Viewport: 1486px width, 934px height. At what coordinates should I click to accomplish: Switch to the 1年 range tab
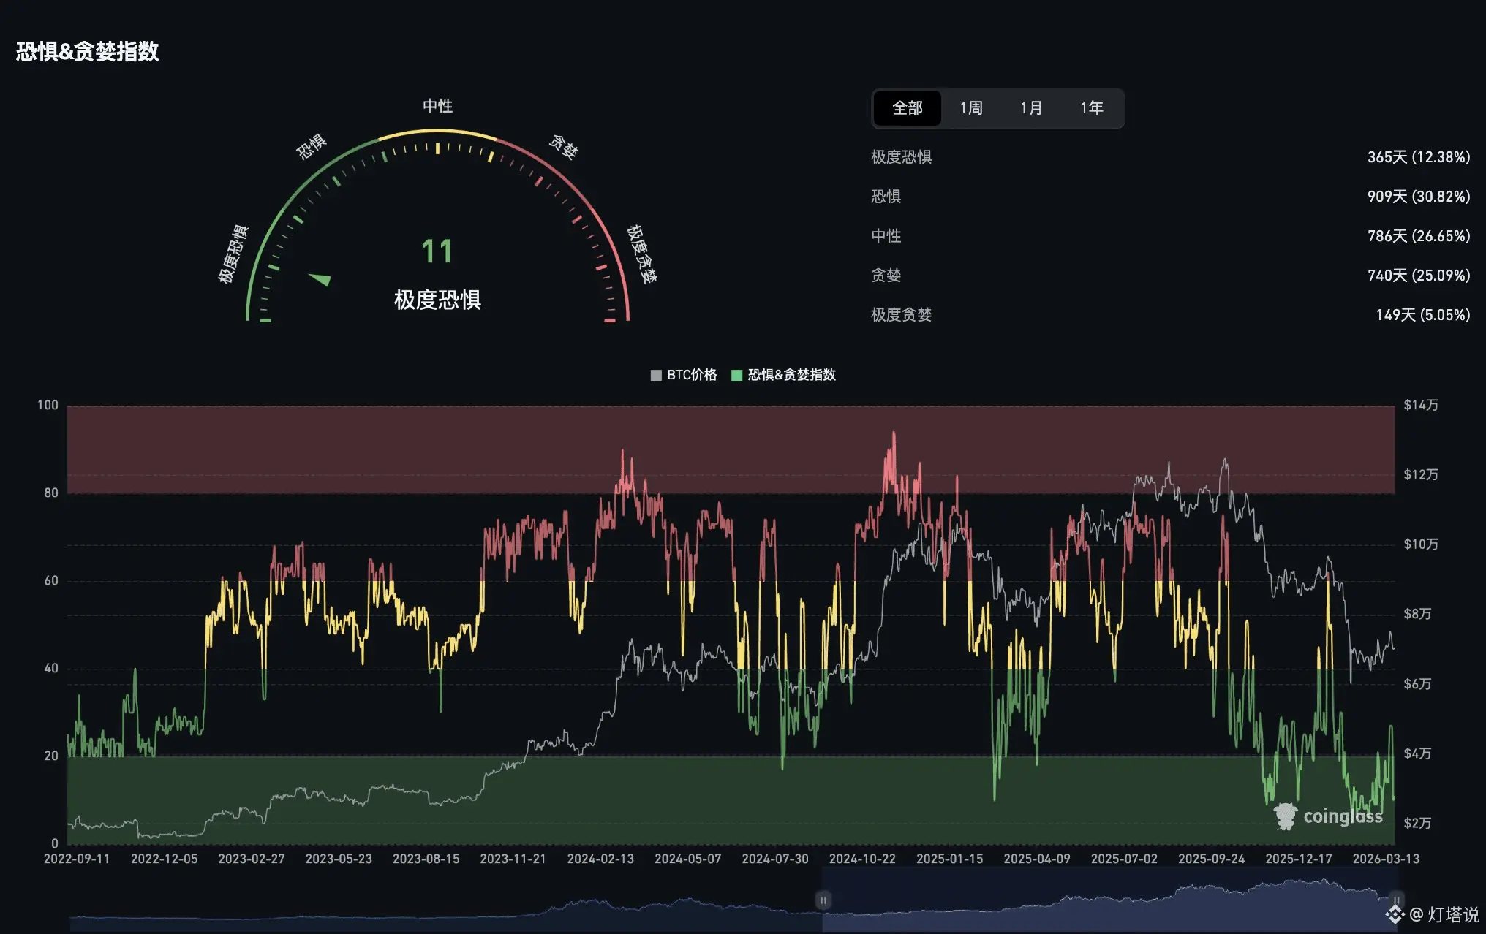point(1091,108)
